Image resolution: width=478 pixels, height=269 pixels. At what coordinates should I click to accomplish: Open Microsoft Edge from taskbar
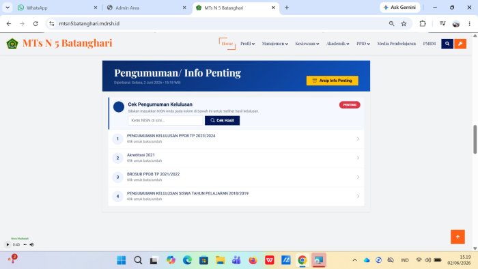coord(187,260)
